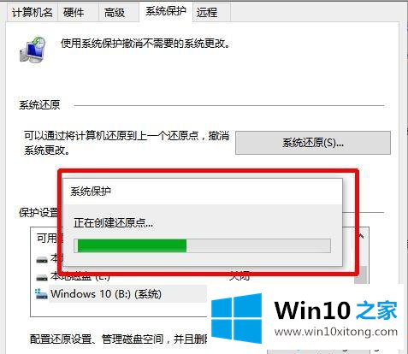Open the 硬件 tab
This screenshot has width=408, height=354.
[74, 12]
